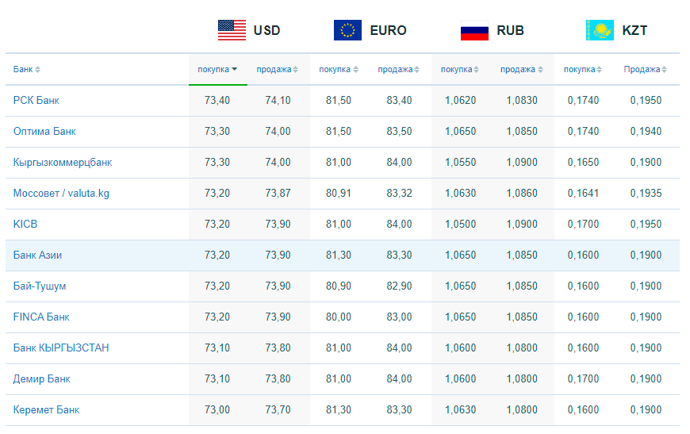Viewport: 690px width, 434px height.
Task: Open the Моссовет / valuta.kg link
Action: click(x=61, y=194)
